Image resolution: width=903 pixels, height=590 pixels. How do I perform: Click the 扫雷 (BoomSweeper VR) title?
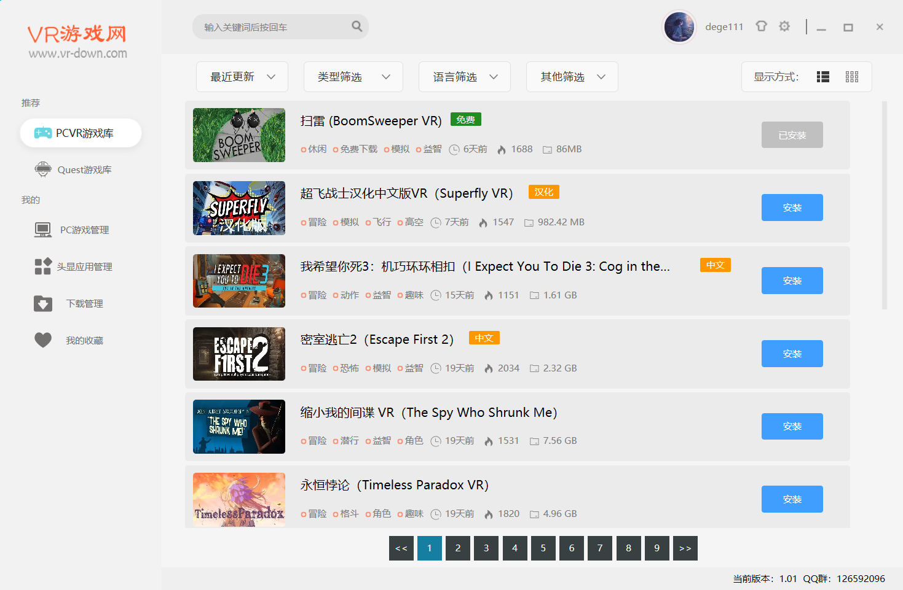coord(371,121)
